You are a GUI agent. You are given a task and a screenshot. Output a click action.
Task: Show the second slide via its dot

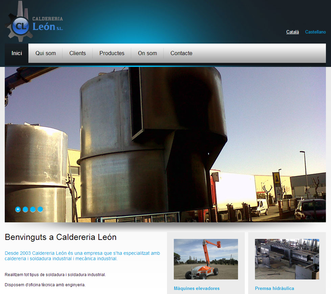[25, 210]
